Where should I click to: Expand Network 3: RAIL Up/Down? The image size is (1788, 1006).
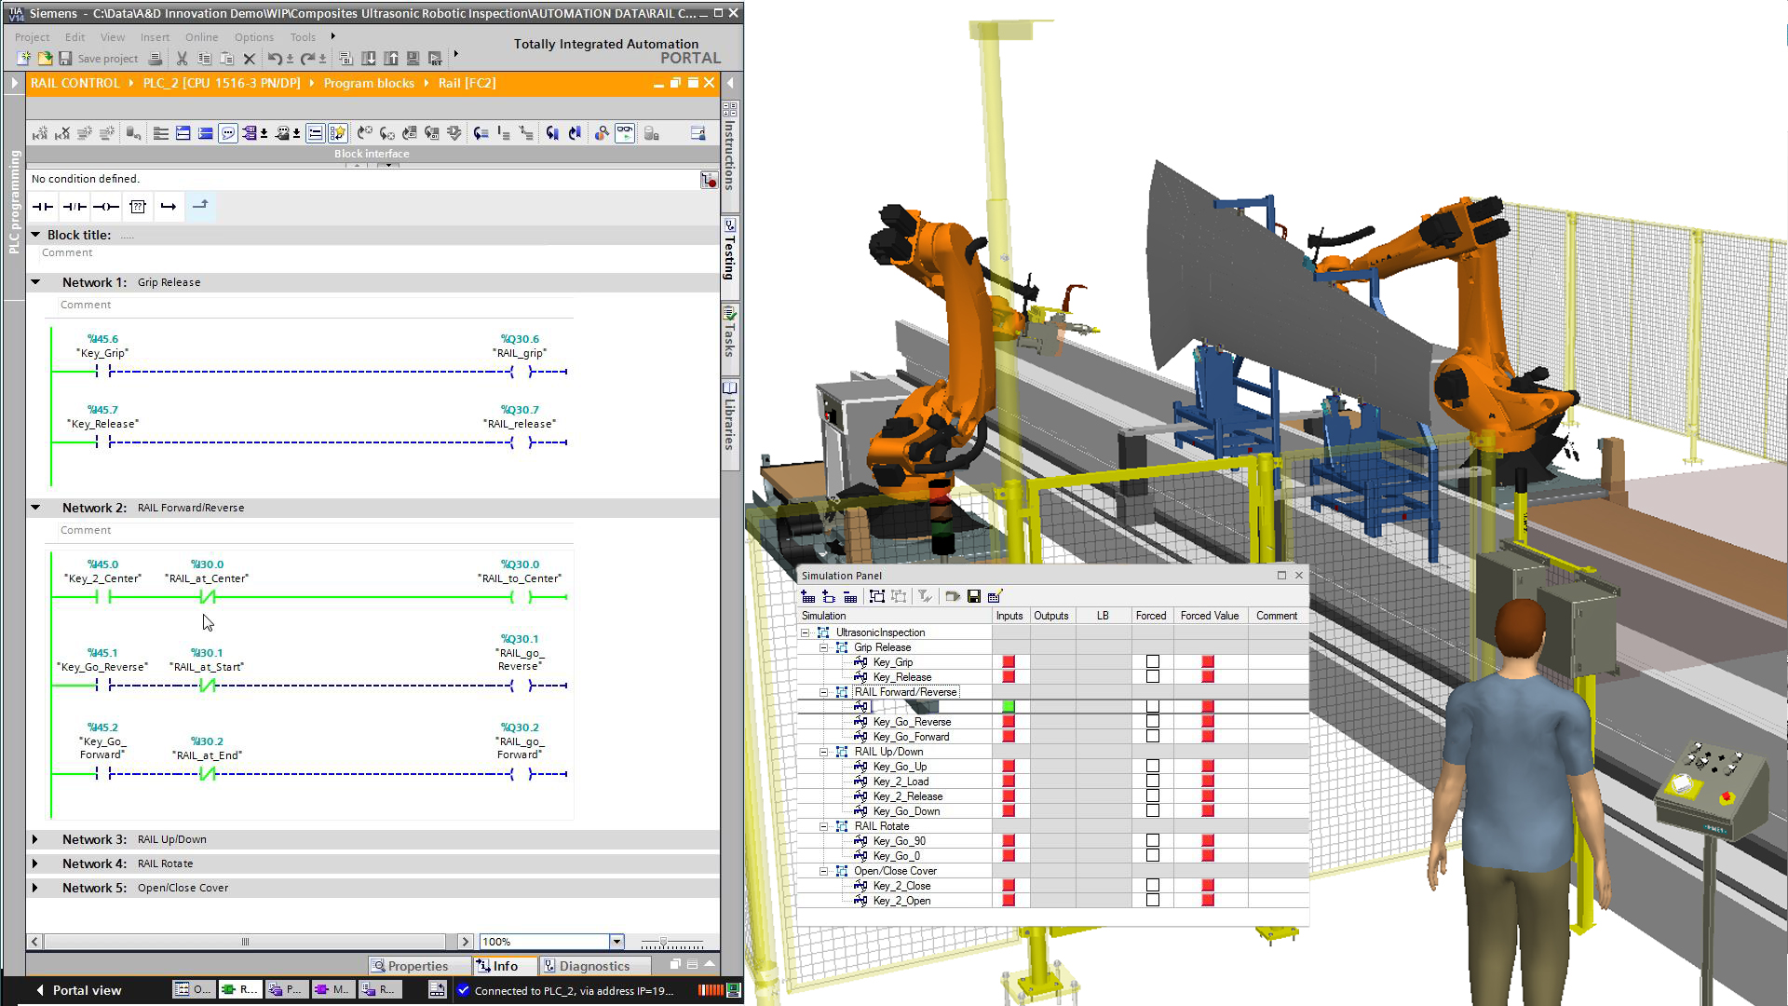click(35, 838)
